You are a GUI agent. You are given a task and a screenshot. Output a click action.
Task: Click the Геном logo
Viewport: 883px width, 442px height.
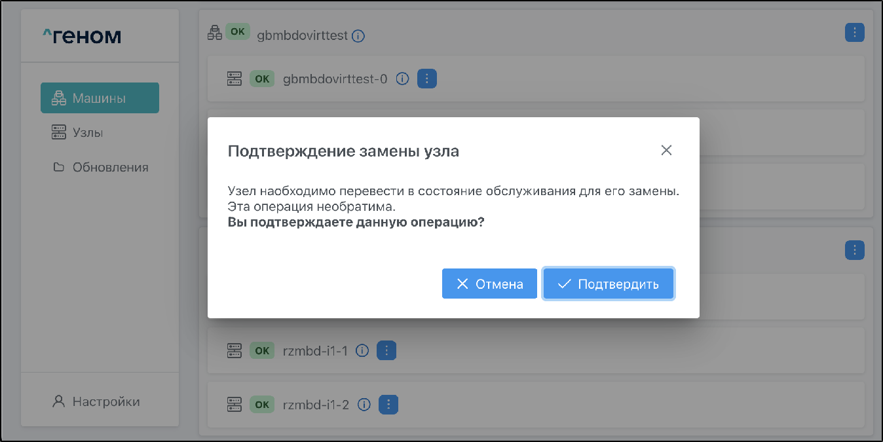82,36
